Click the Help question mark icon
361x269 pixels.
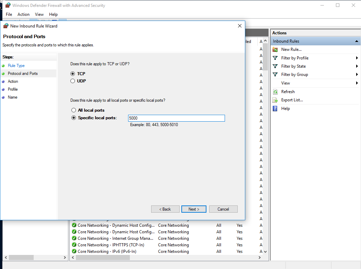(x=275, y=109)
